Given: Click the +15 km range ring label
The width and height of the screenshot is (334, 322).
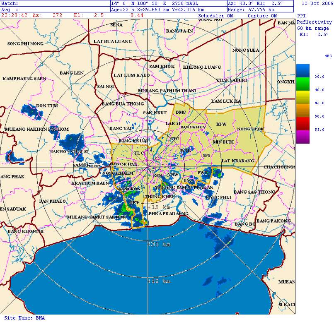Looking at the screenshot, I should point(159,207).
